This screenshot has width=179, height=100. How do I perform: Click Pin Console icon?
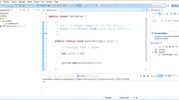click(166, 76)
